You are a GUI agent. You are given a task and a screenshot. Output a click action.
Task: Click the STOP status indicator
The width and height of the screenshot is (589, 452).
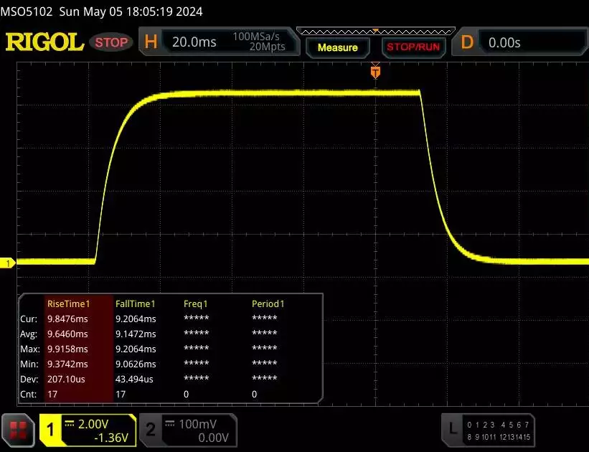[x=111, y=42]
